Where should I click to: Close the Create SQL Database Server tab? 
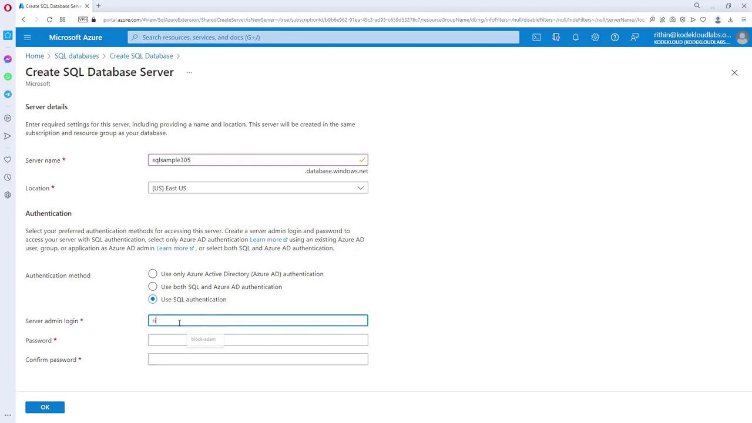tap(88, 6)
